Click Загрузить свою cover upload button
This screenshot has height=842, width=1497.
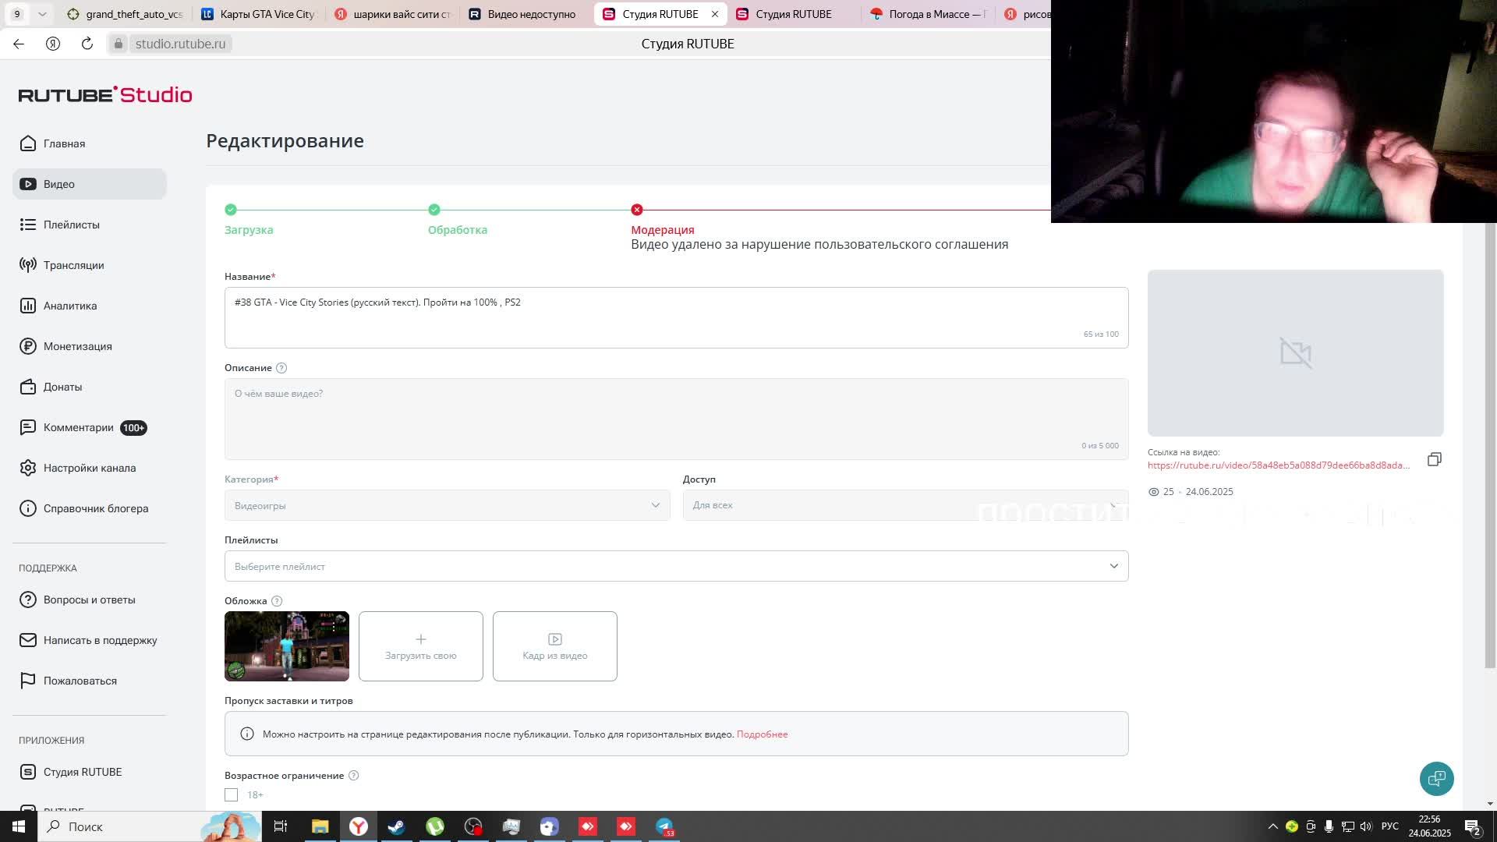point(421,646)
